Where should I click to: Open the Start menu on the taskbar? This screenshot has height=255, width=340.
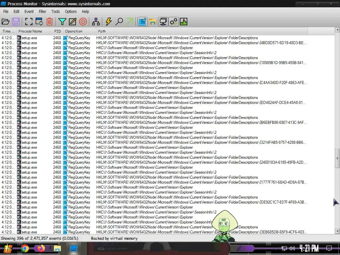point(8,248)
